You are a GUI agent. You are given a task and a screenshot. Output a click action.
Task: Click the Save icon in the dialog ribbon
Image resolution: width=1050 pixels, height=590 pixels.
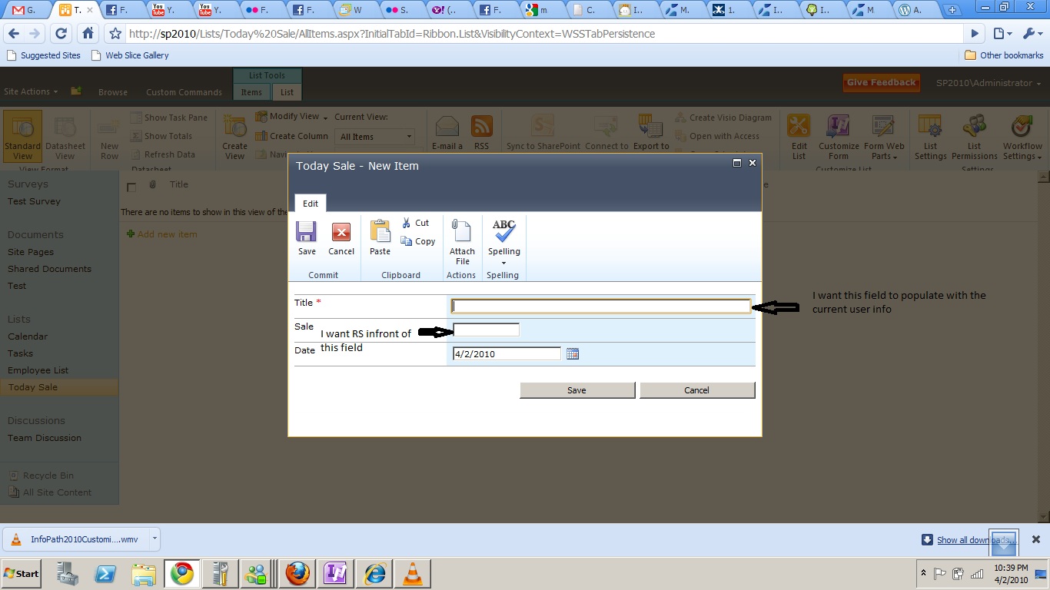click(307, 234)
